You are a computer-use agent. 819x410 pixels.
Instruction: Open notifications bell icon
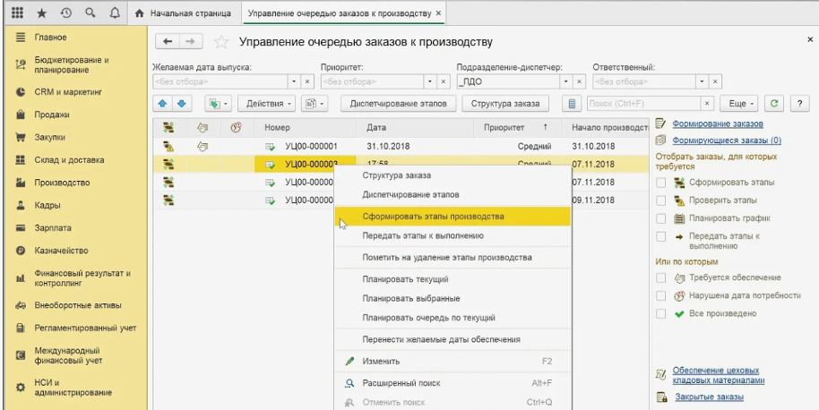click(x=115, y=13)
